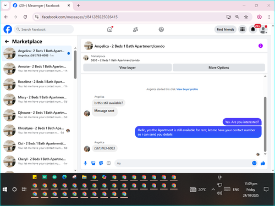Open the Djhoune conversation

click(x=37, y=115)
